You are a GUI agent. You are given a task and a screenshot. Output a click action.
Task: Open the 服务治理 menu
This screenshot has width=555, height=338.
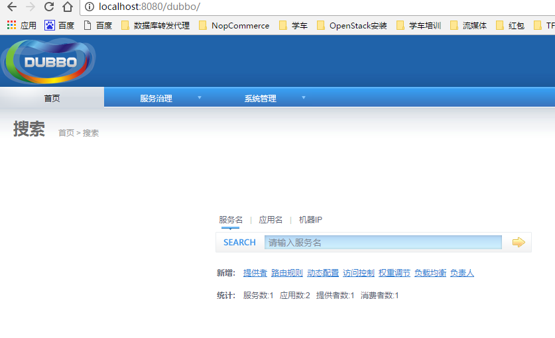pyautogui.click(x=156, y=98)
